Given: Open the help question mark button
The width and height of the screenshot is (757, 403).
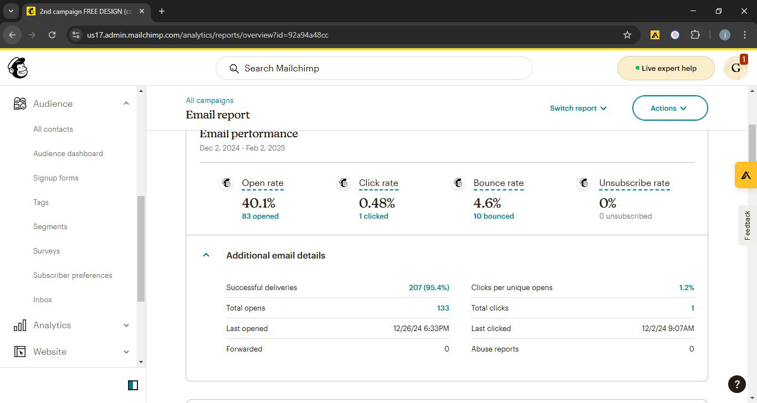Looking at the screenshot, I should [736, 384].
